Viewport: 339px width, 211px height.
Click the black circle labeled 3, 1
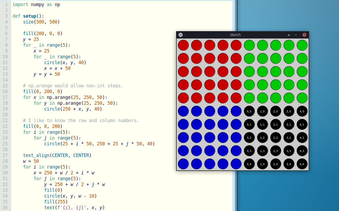(289, 124)
